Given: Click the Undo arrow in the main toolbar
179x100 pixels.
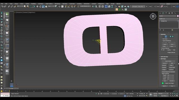Looking at the screenshot, I should [2, 7].
